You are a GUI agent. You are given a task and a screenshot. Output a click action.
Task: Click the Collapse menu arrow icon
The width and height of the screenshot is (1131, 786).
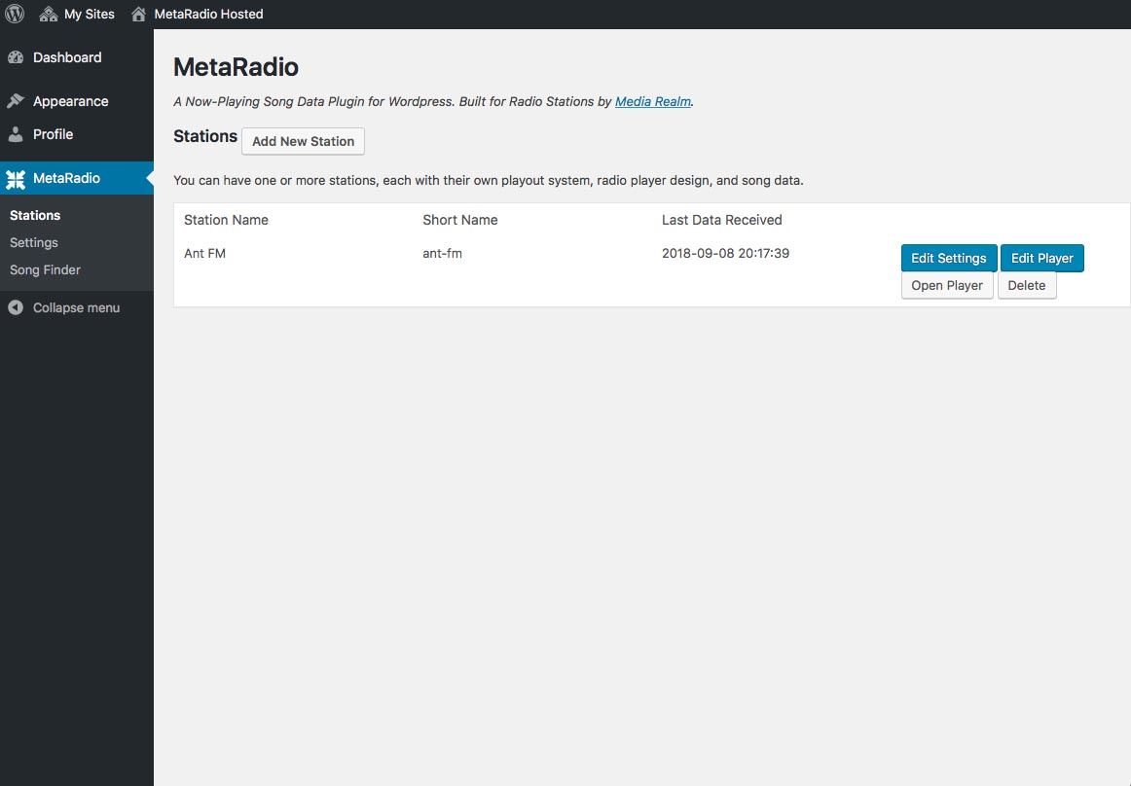tap(16, 308)
